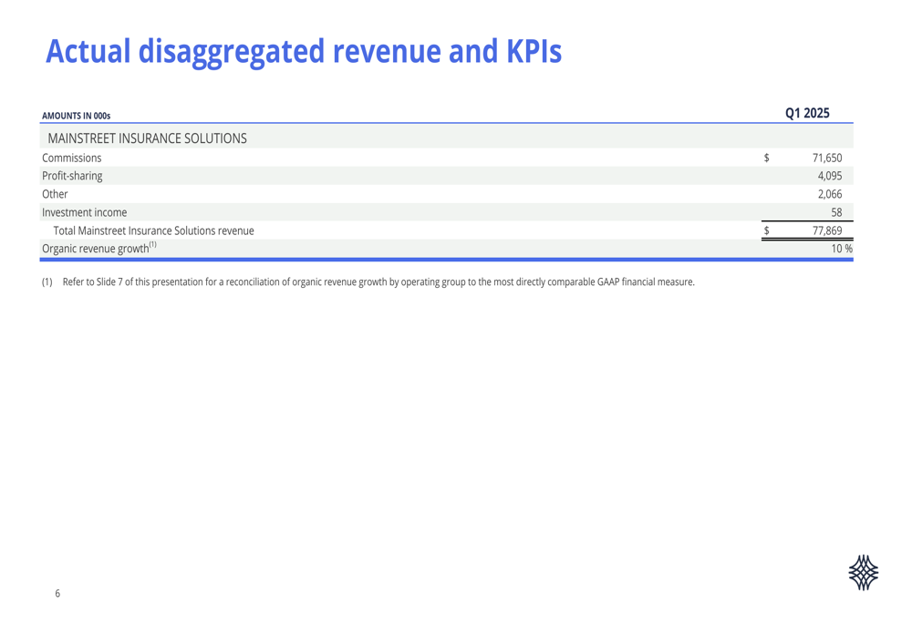Screen dimensions: 912x624
Task: Click the 'Q1 2025' column header
Action: (x=807, y=113)
